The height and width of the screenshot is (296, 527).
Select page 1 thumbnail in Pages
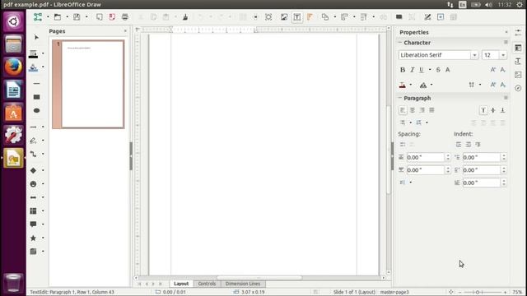[x=88, y=84]
